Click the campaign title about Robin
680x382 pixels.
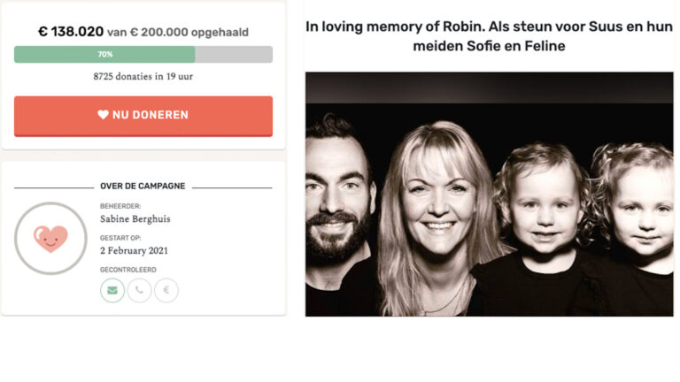489,35
